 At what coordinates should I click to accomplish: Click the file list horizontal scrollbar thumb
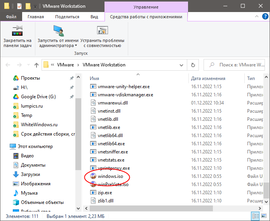pyautogui.click(x=151, y=209)
